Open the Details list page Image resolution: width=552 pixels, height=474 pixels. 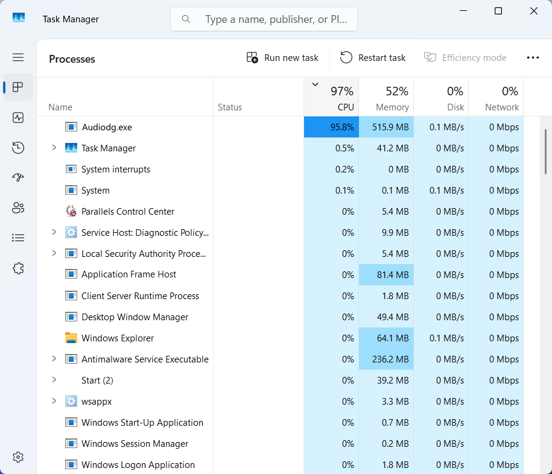coord(18,238)
